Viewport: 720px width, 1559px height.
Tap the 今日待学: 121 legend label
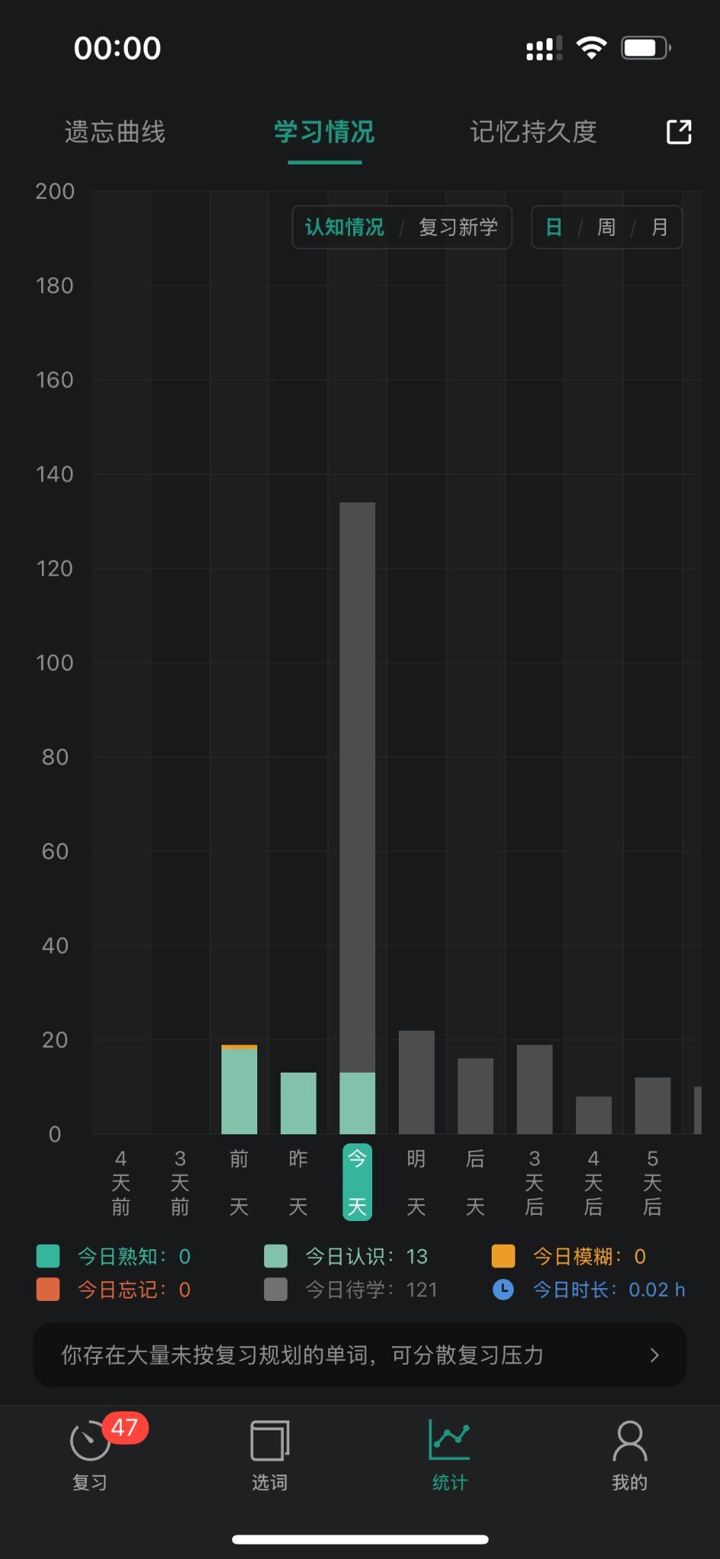(x=371, y=1290)
